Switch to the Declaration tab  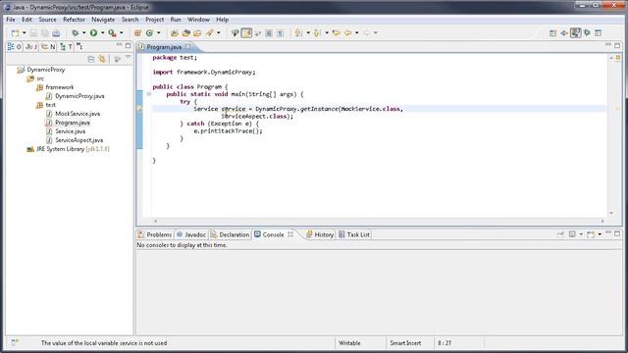(x=230, y=234)
